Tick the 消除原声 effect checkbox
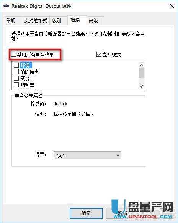The height and width of the screenshot is (223, 178). point(16,71)
